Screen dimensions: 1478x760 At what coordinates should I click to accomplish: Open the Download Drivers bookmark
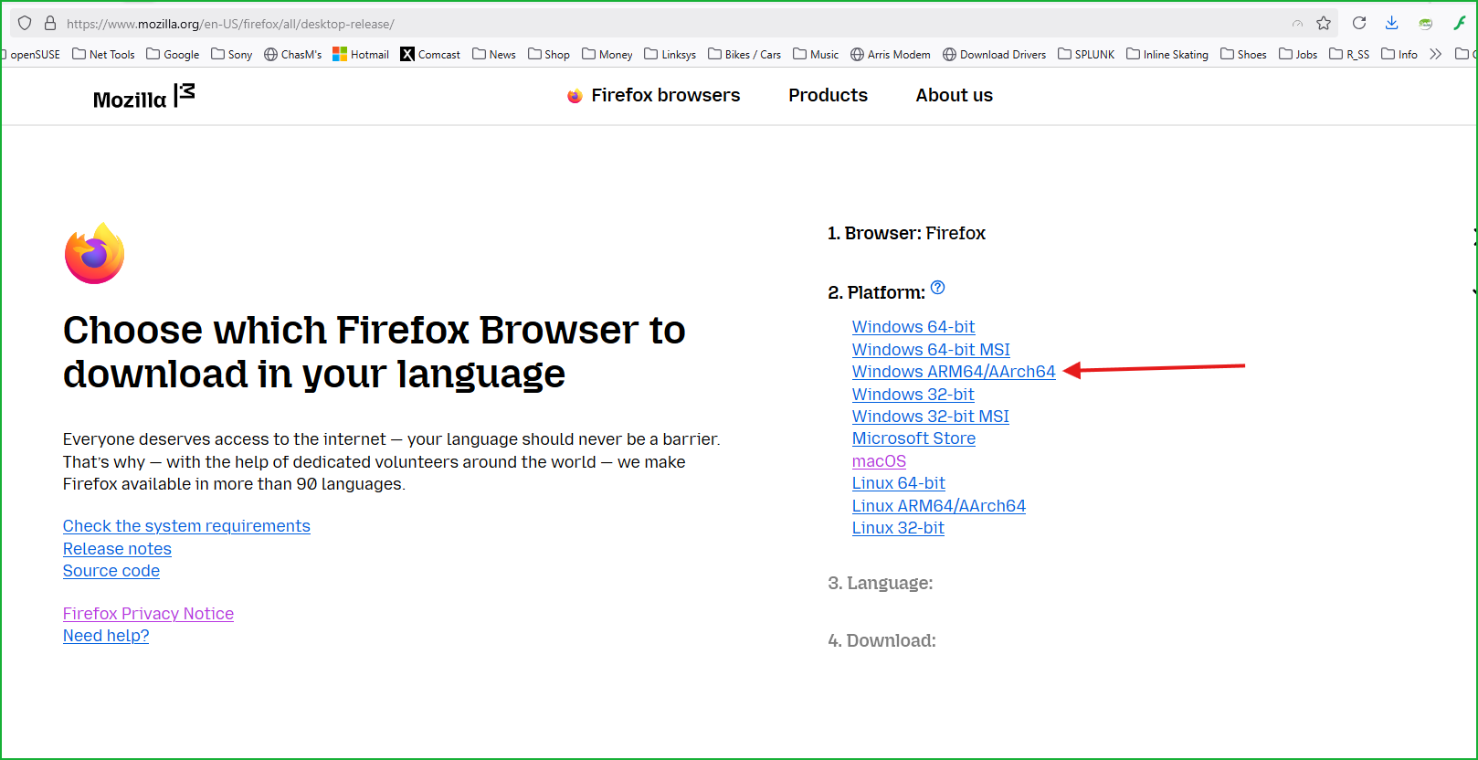click(x=995, y=54)
